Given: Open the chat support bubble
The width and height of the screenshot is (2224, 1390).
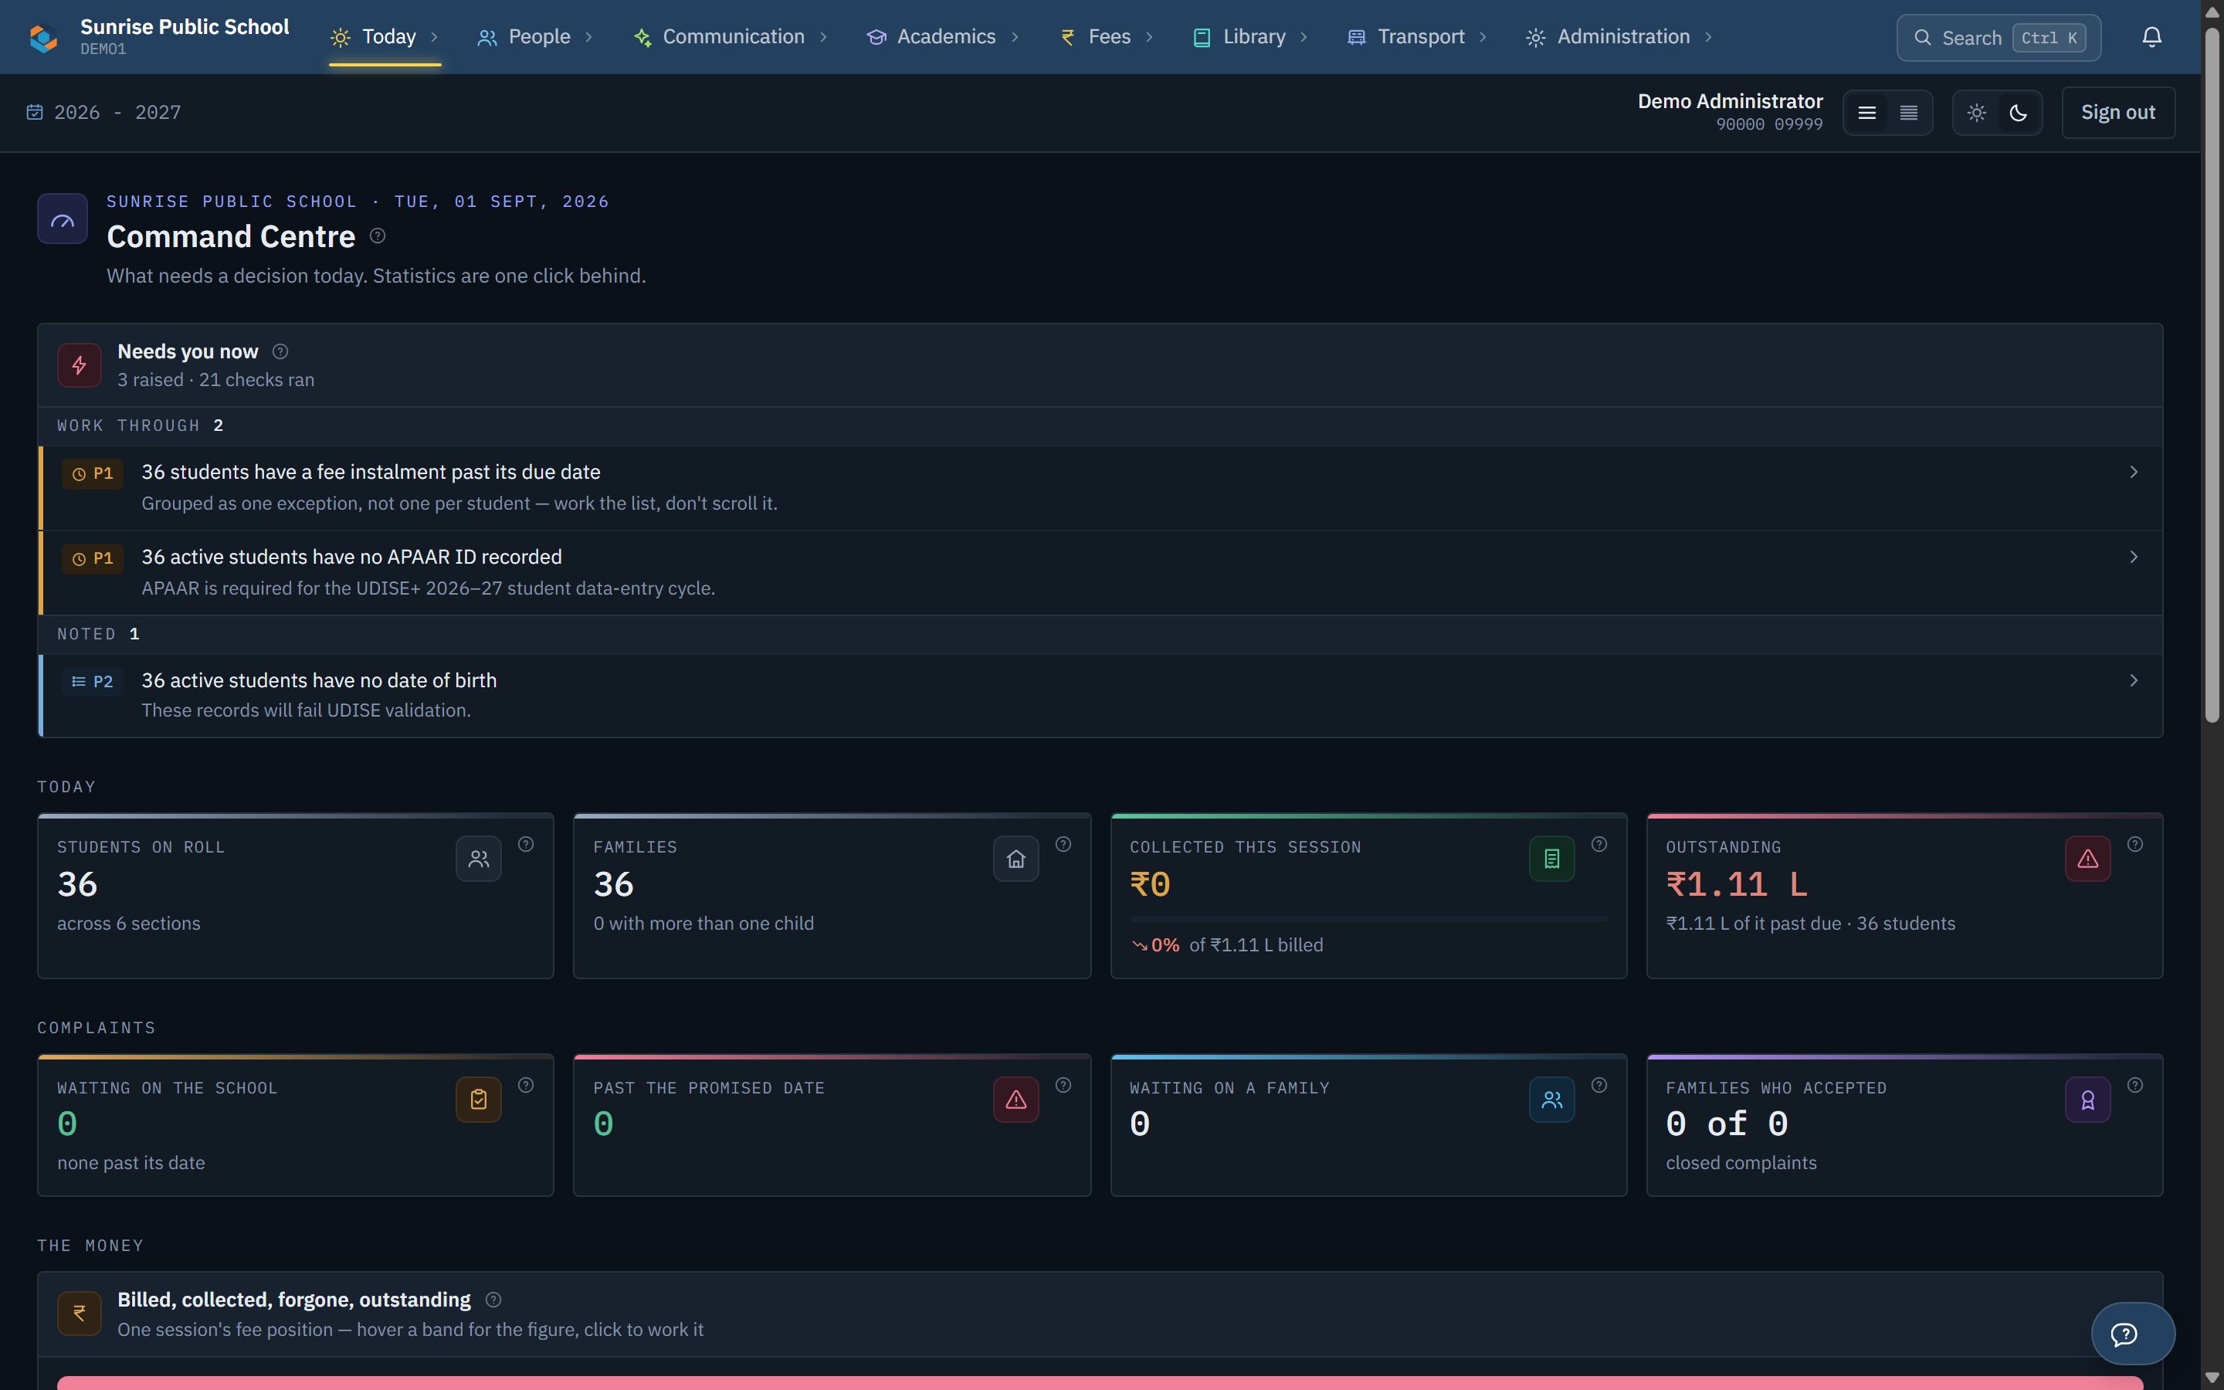Looking at the screenshot, I should 2133,1333.
